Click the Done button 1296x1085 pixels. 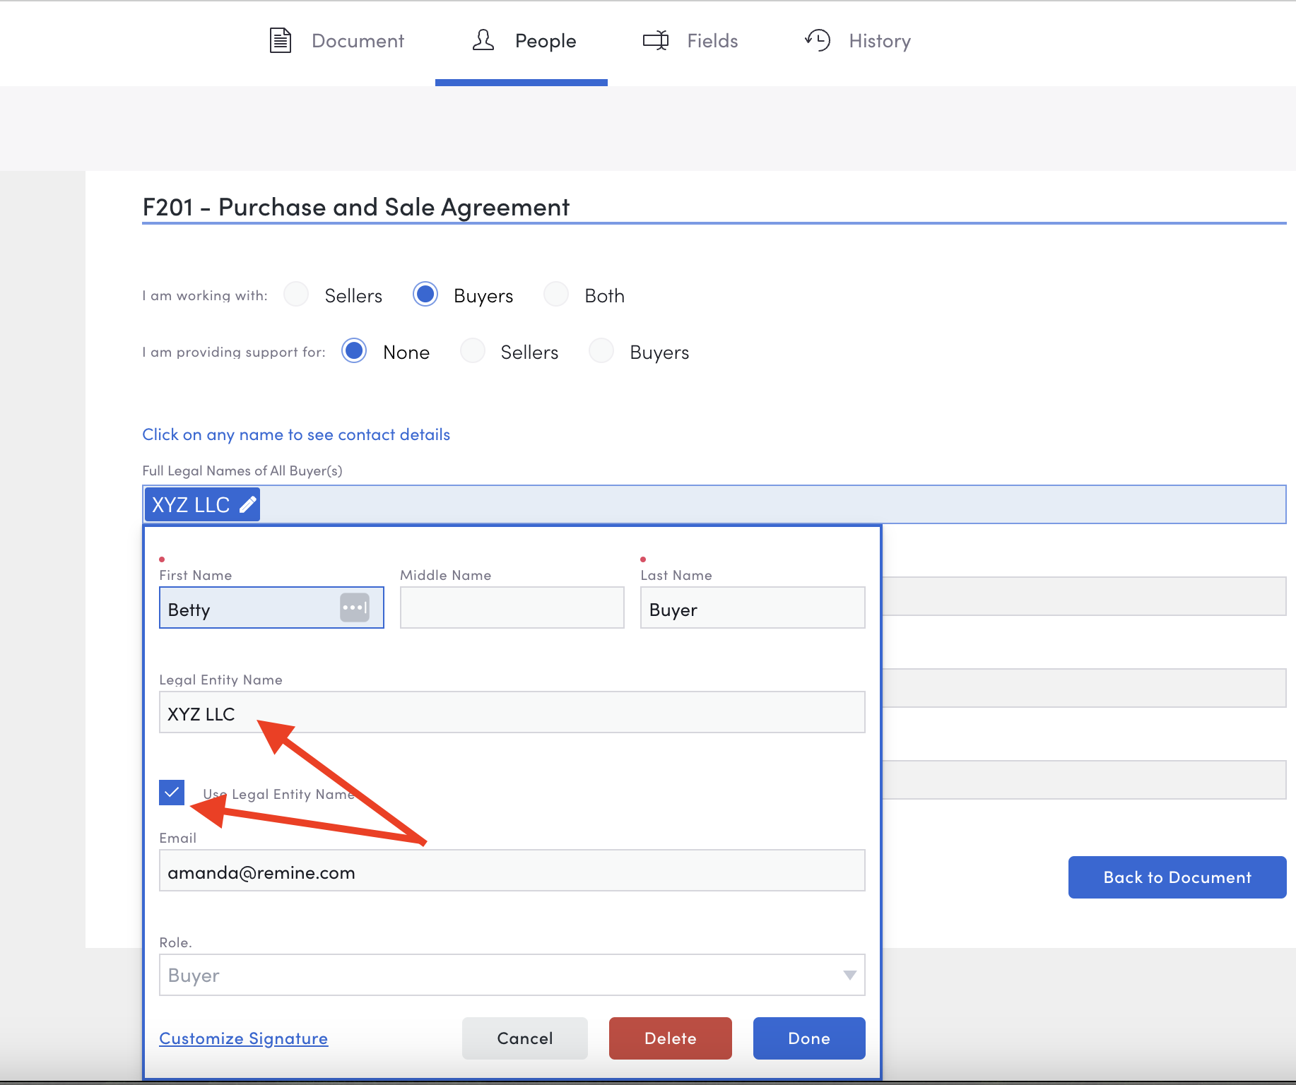pos(809,1038)
